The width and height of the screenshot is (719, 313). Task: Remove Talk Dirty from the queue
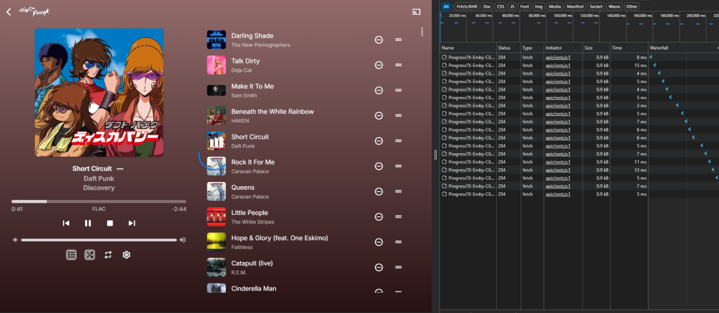[379, 65]
